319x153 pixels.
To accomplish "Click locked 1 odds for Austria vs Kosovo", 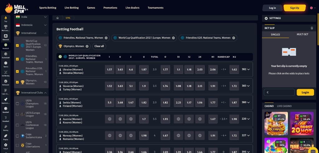I will click(110, 119).
